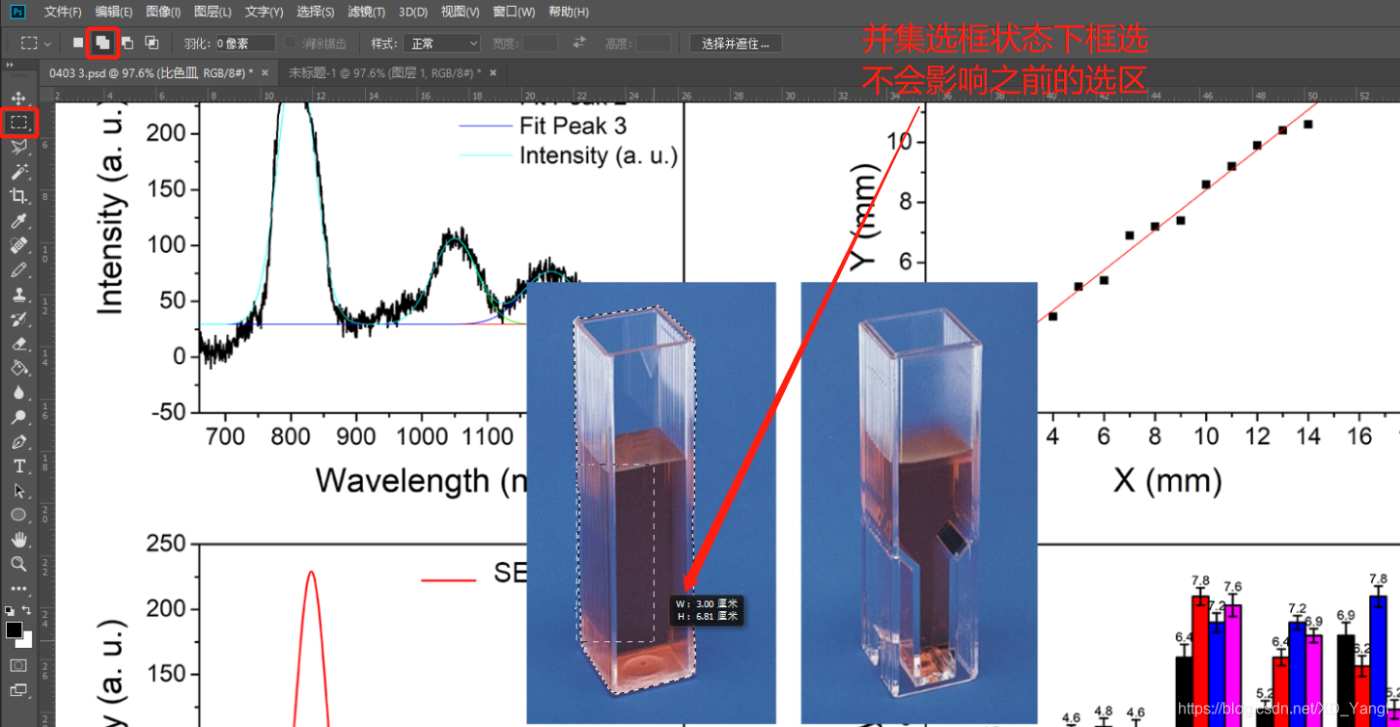Select the Pen tool
The width and height of the screenshot is (1400, 727).
(x=18, y=442)
